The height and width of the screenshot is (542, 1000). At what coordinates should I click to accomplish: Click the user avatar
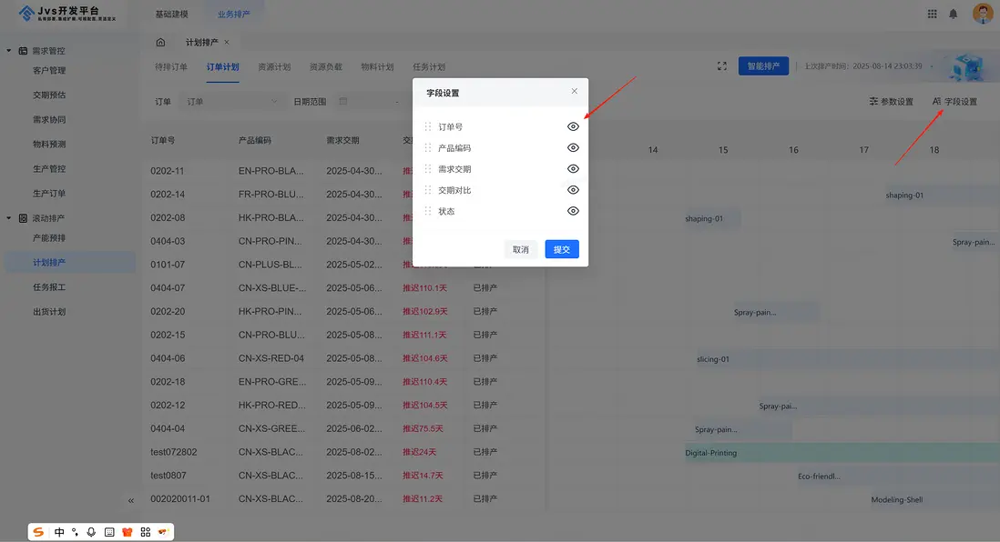pos(982,14)
